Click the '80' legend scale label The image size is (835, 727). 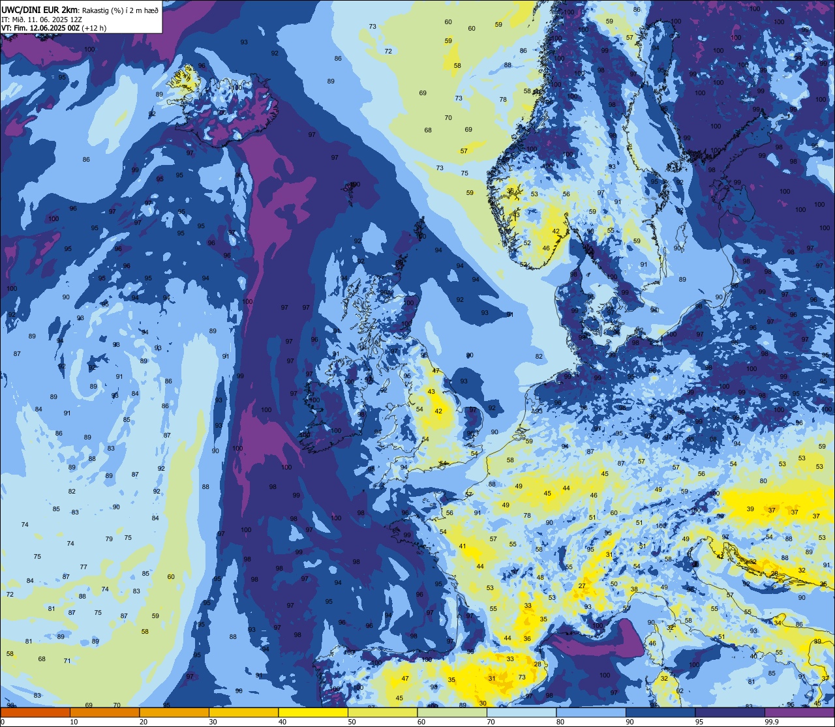coord(560,722)
